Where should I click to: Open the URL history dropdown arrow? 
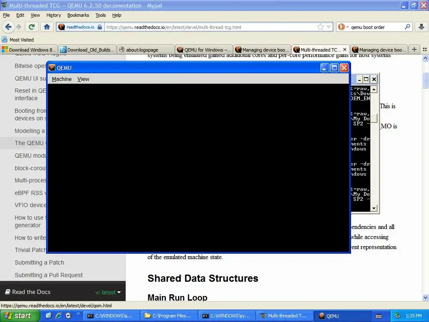point(328,27)
